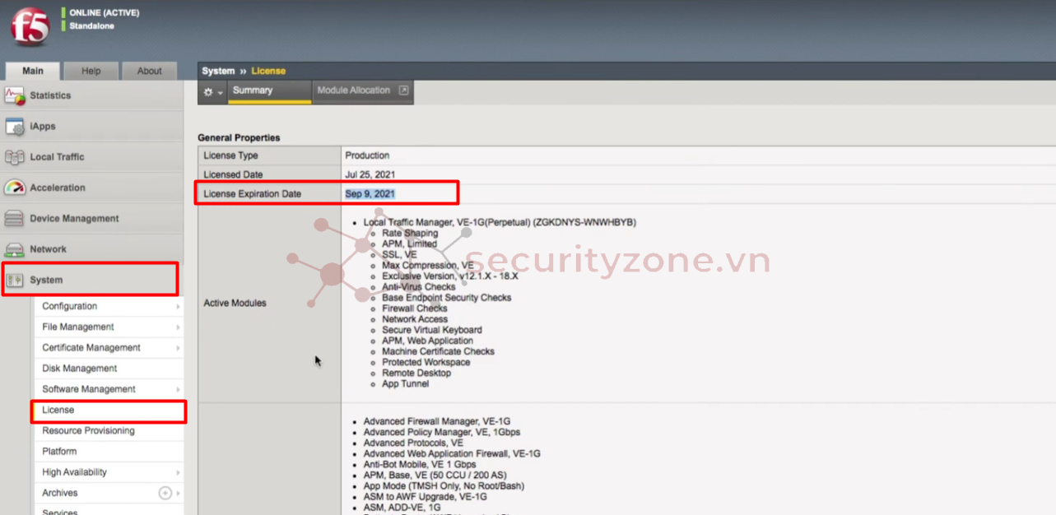The image size is (1056, 515).
Task: Expand the Certificate Management submenu arrow
Action: 178,348
